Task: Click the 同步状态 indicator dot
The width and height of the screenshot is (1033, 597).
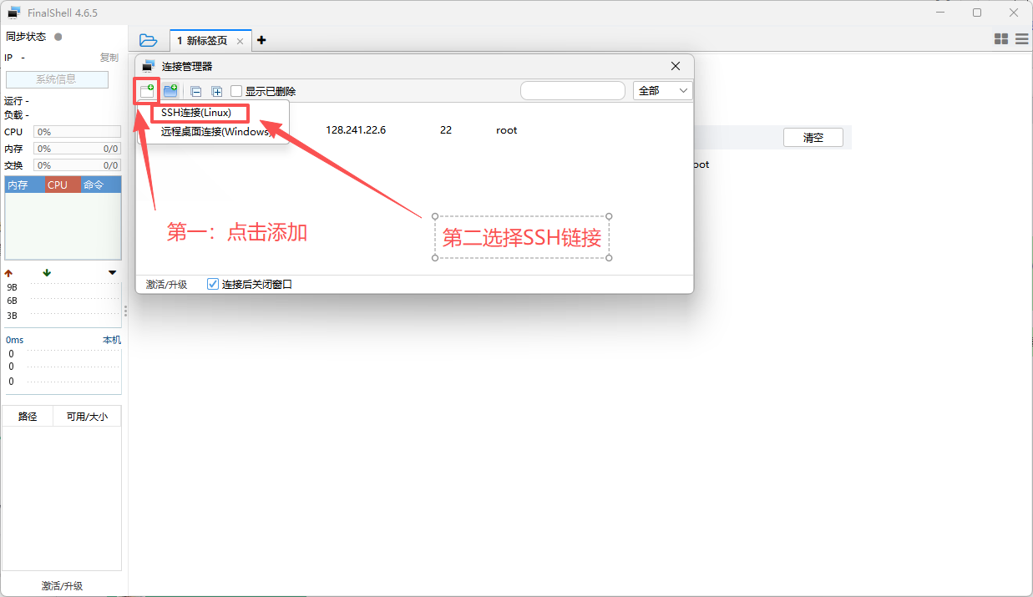Action: click(x=58, y=37)
